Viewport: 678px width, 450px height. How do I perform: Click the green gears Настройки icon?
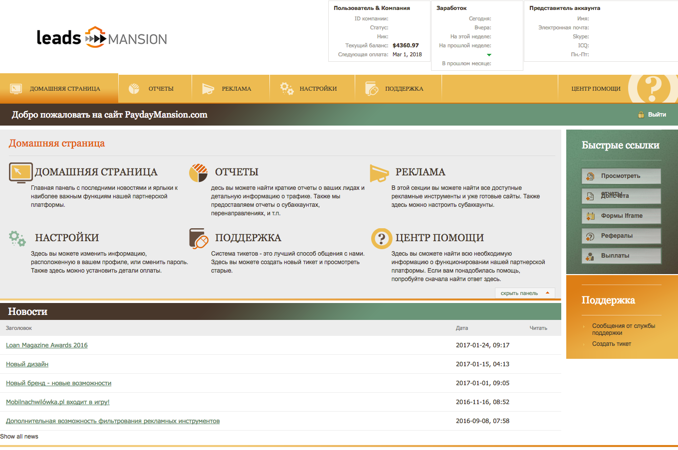click(x=17, y=238)
